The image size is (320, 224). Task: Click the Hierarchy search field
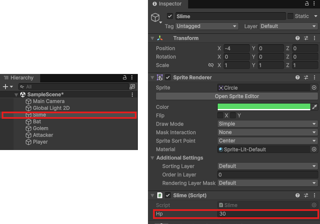coord(74,87)
